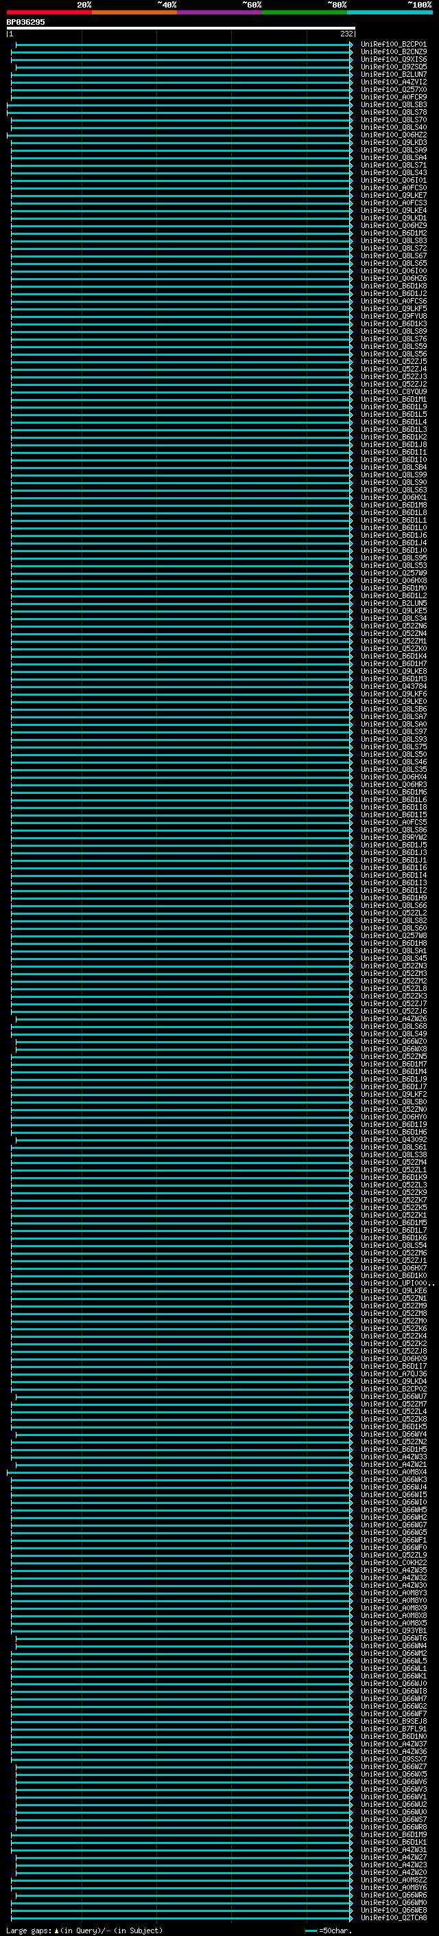Click the UniRef100_B2CNZ9 hit label
Viewport: 439px width, 1936px height.
[x=393, y=52]
